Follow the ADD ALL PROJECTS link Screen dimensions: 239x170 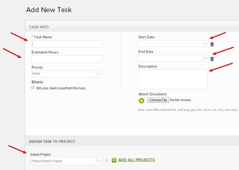[136, 160]
